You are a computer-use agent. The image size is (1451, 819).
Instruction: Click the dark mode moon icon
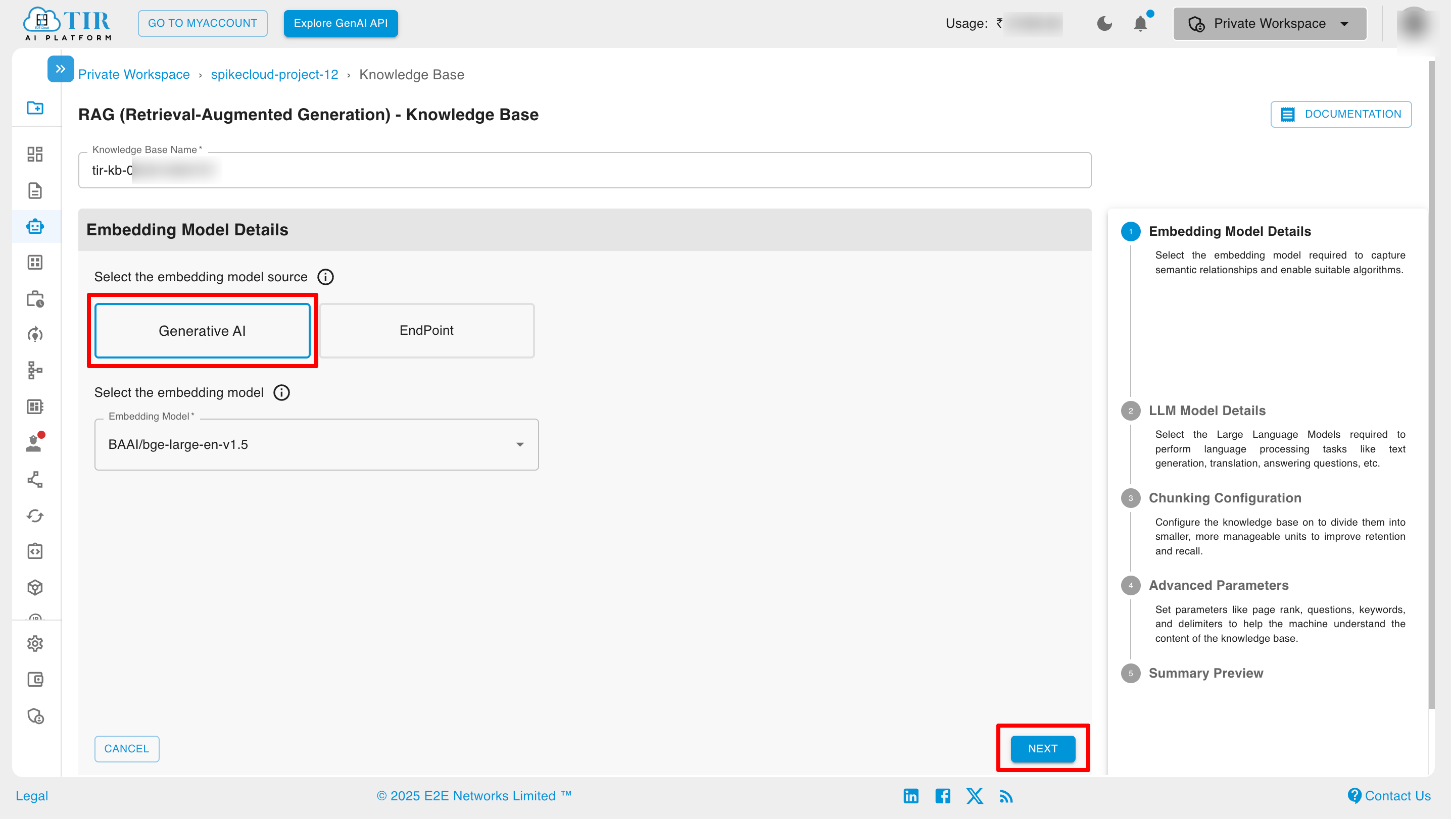(x=1104, y=23)
